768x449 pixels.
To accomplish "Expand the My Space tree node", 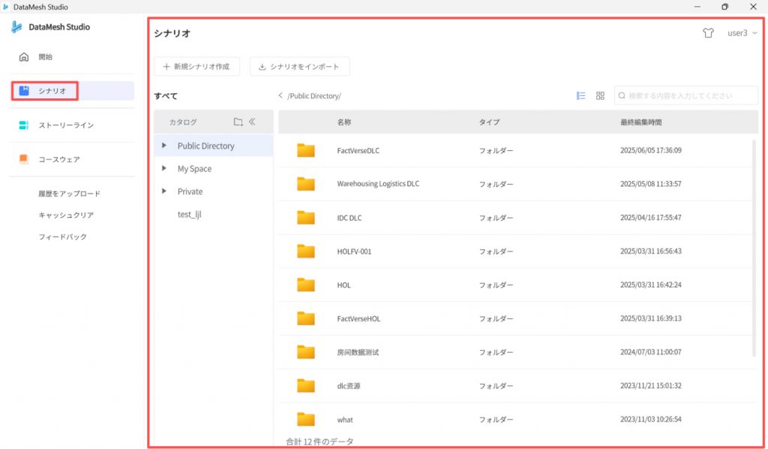I will click(x=164, y=169).
